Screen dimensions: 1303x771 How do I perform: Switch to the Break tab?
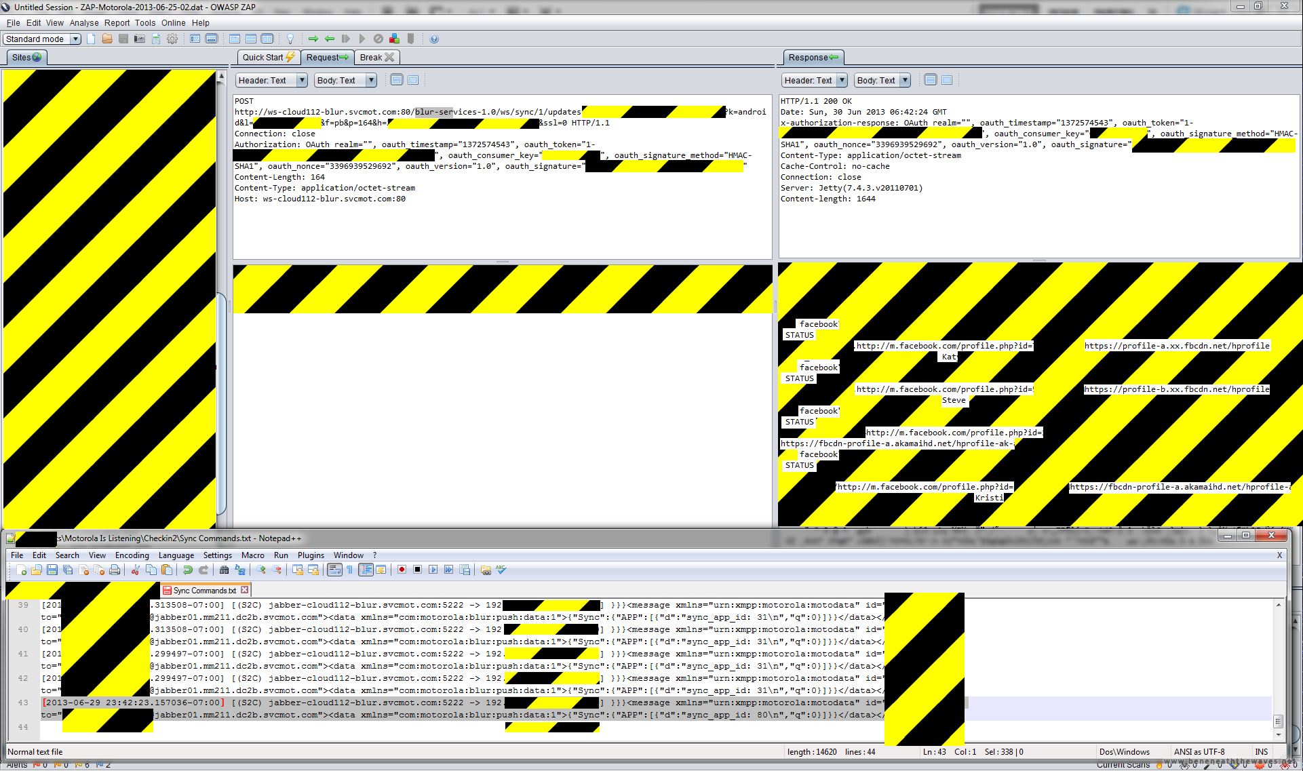(376, 58)
